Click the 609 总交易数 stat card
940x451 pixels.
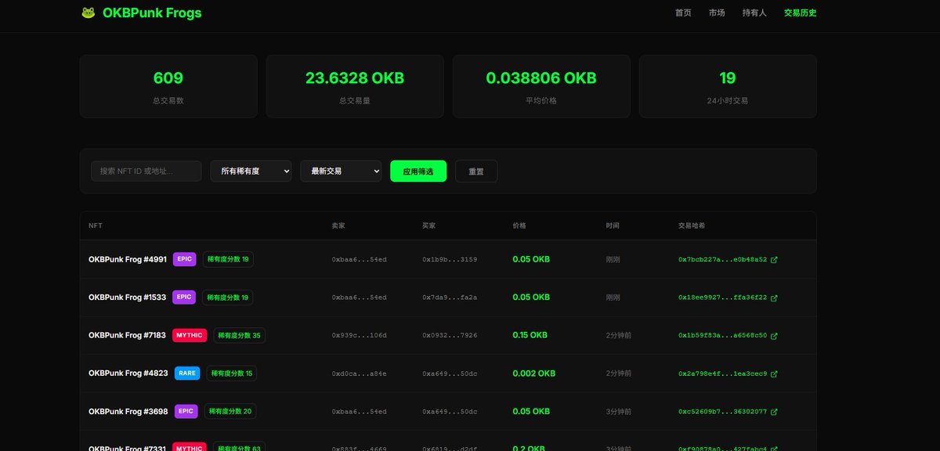point(168,86)
